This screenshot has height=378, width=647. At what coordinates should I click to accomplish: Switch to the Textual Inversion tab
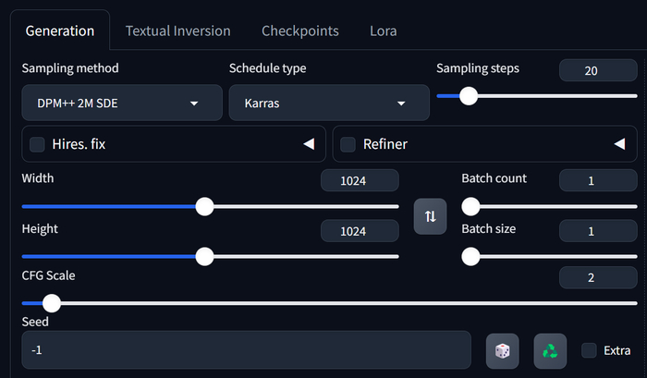[177, 30]
